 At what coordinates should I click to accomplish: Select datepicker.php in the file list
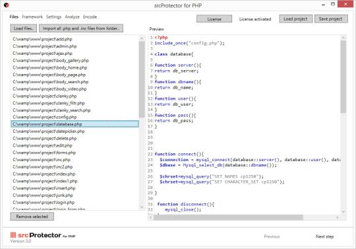74,131
